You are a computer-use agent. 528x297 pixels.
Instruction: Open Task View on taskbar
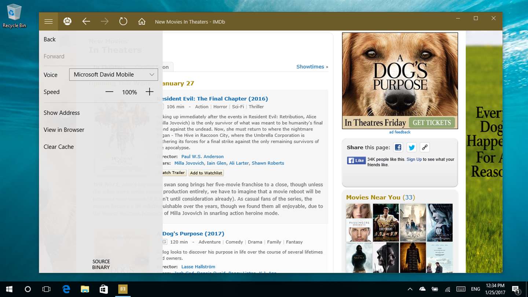pos(46,289)
